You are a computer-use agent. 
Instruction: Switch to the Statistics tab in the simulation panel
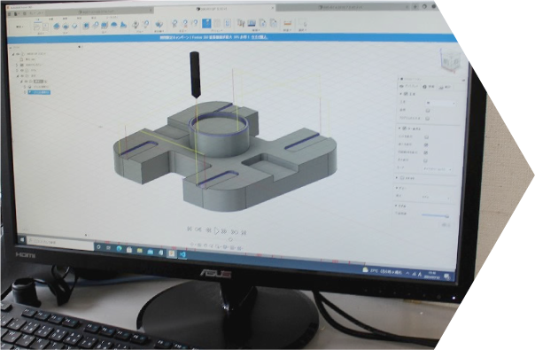point(446,88)
